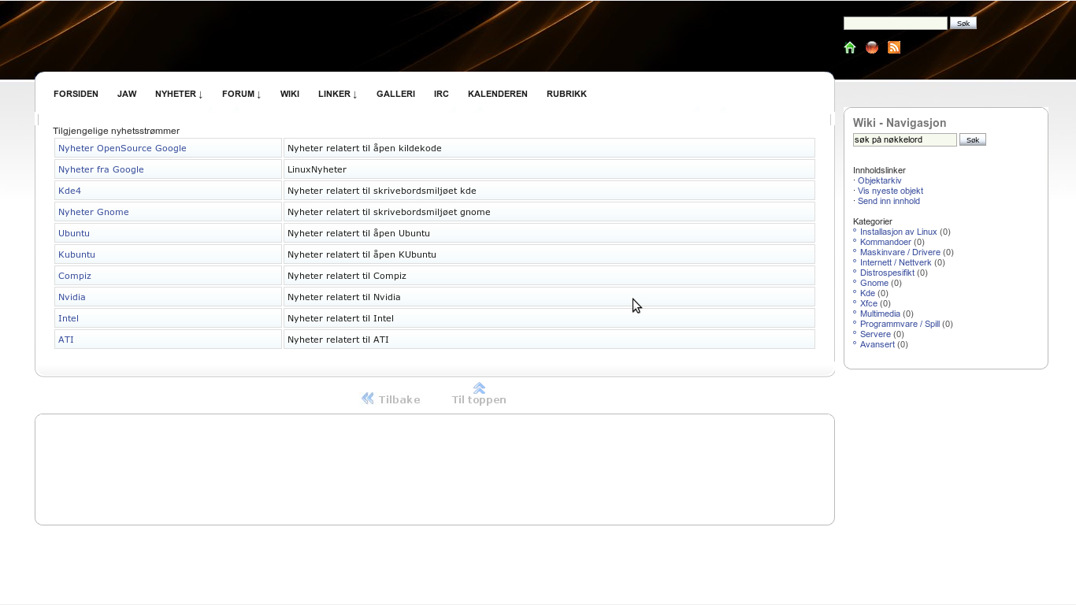1076x605 pixels.
Task: Click the top header search field
Action: 896,23
